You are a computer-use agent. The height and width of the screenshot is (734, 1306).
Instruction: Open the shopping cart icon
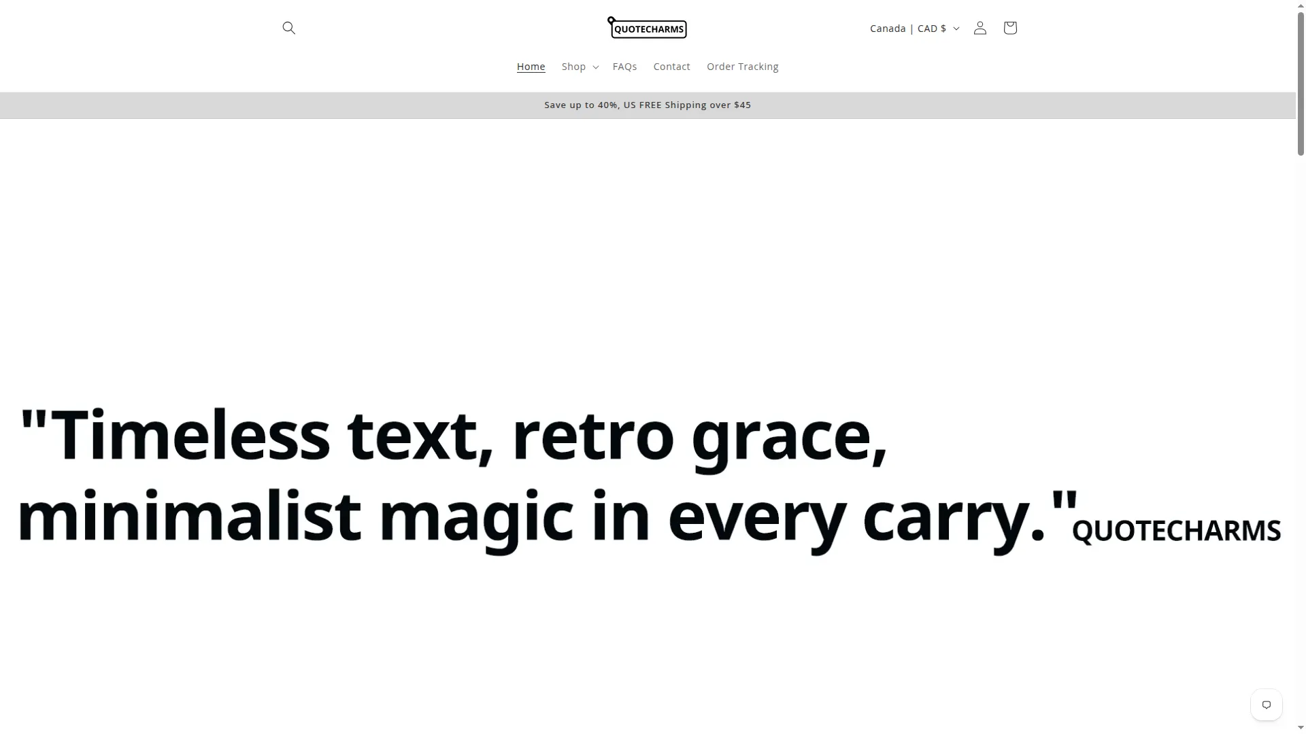point(1009,28)
